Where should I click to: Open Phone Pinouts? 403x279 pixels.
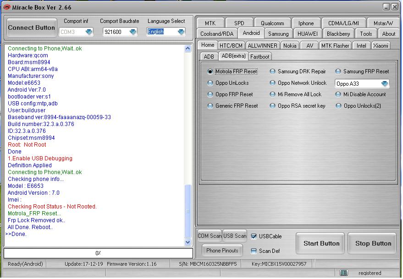click(222, 251)
